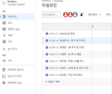Image resolution: width=112 pixels, height=94 pixels.
Task: Click the epic icon of FLOW-18
Action: [47, 68]
